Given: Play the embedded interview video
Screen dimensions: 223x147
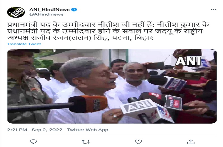Looking at the screenshot, I should click(x=112, y=86).
